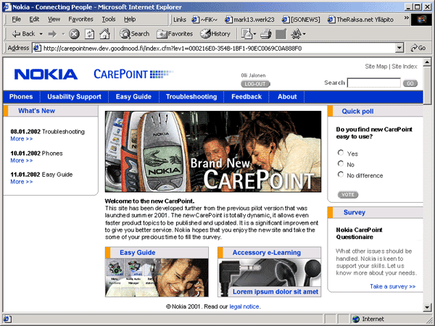Open the Back button history dropdown arrow
This screenshot has width=435, height=326.
(40, 33)
